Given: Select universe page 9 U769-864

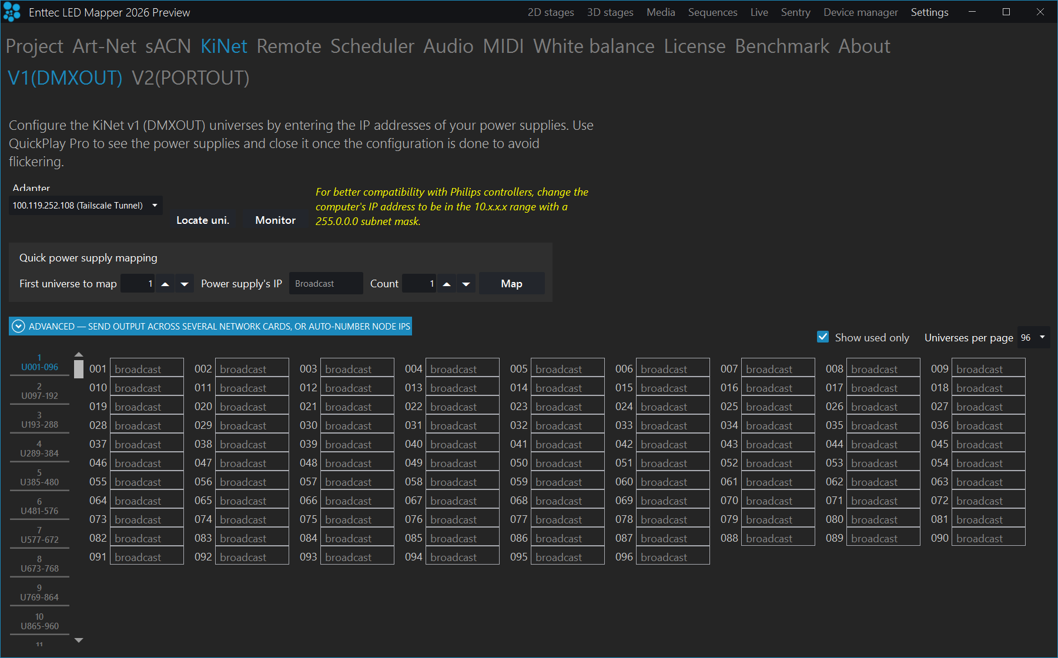Looking at the screenshot, I should click(x=39, y=593).
